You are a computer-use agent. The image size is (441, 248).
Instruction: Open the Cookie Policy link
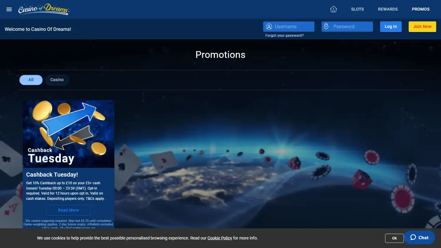pos(220,238)
